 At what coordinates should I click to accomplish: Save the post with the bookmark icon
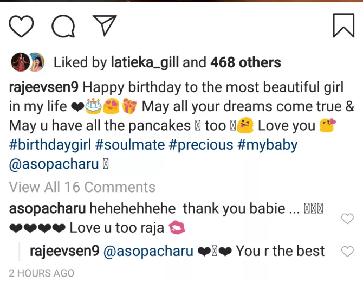343,25
